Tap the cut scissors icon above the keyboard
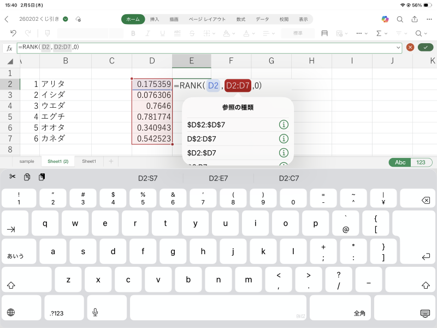 coord(13,177)
